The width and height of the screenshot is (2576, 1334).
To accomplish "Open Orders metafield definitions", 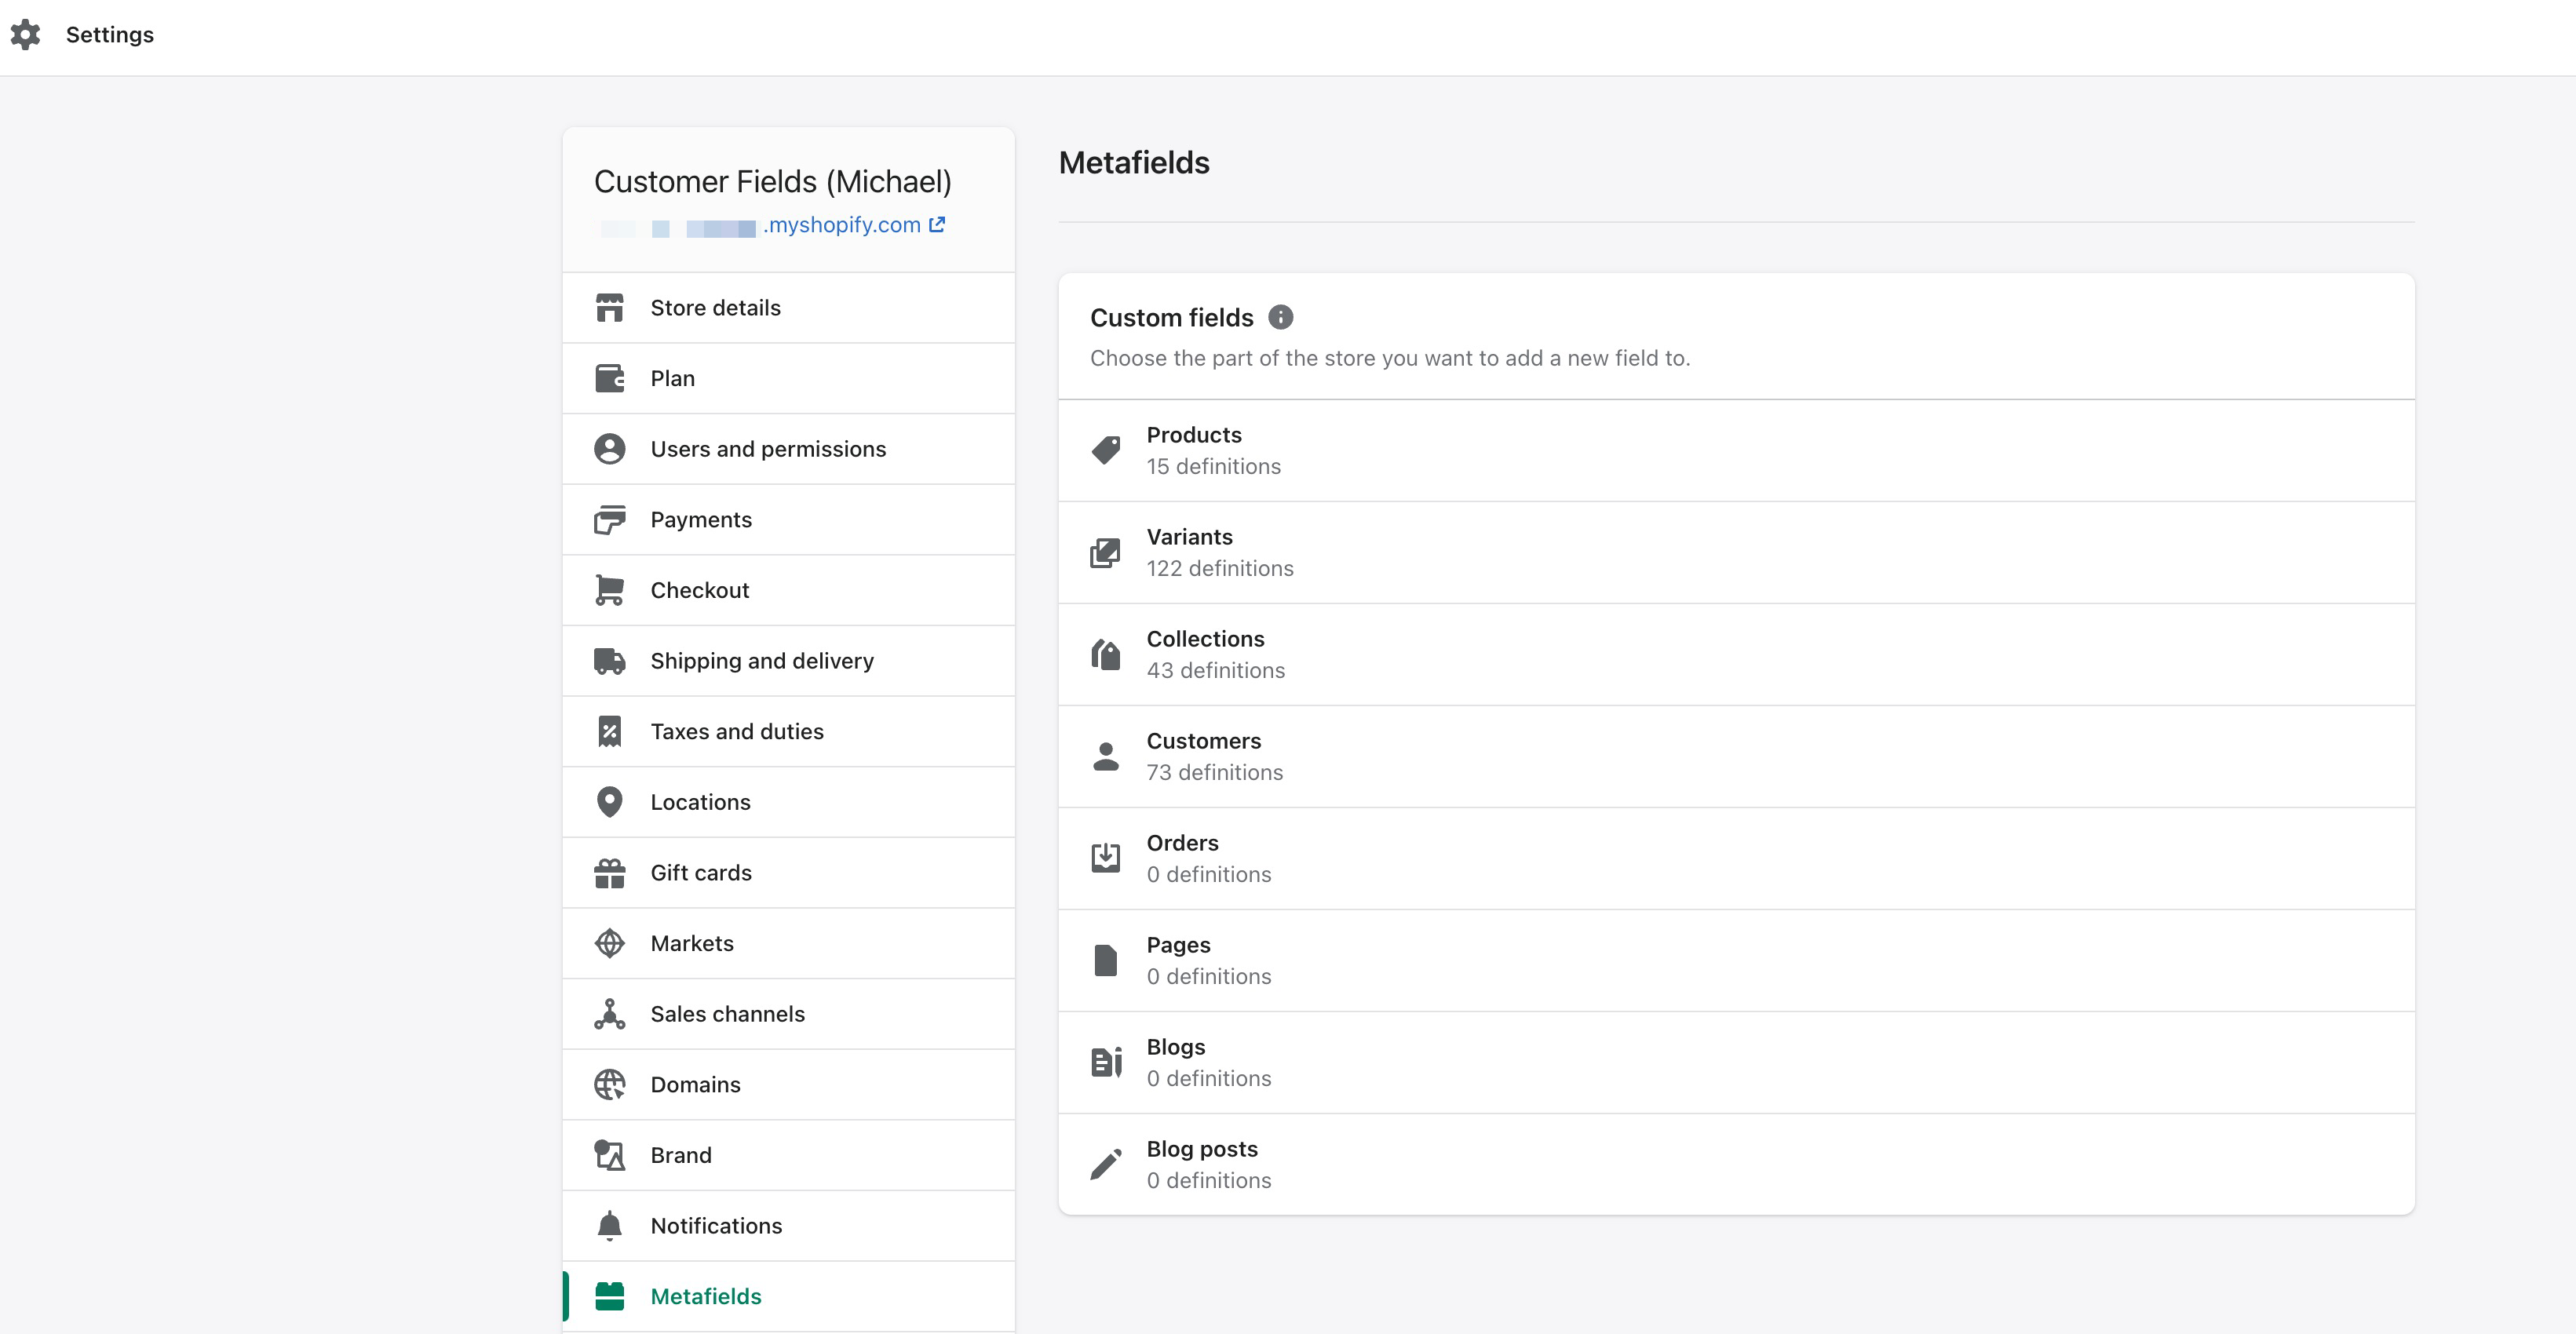I will (x=1736, y=858).
